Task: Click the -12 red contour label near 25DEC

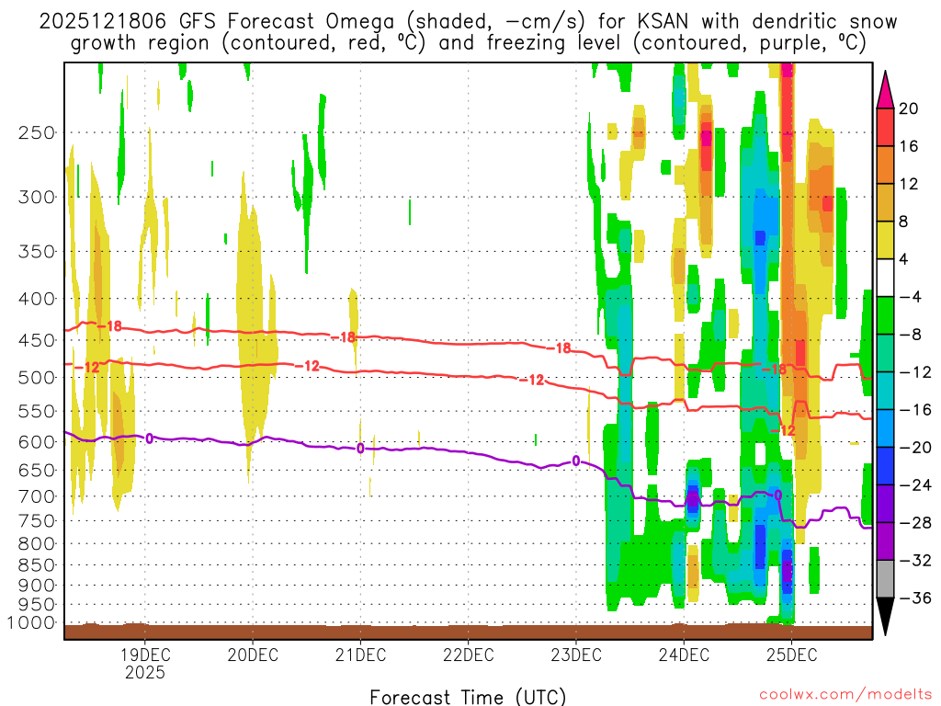Action: pos(783,430)
